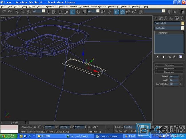Toggle Window/Crossing selection mode
The height and width of the screenshot is (139, 186).
point(66,12)
